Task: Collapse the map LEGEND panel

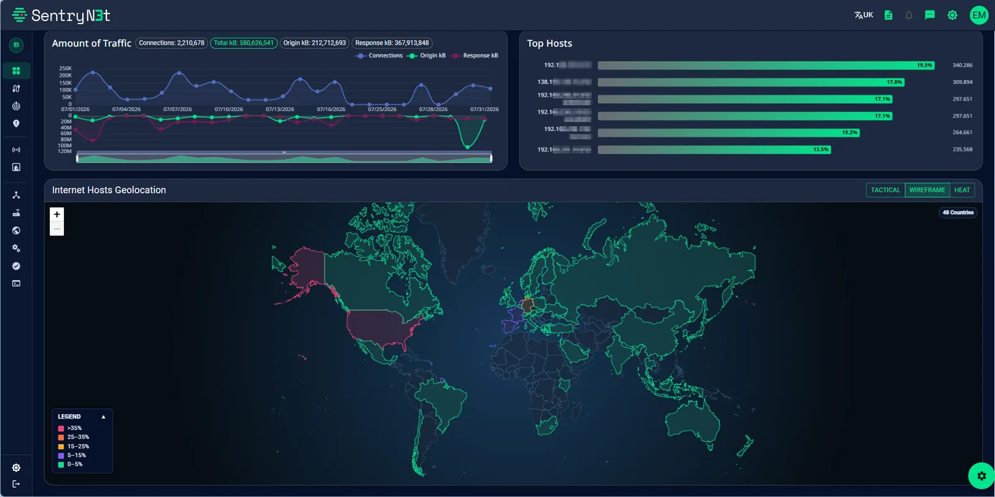Action: (103, 417)
